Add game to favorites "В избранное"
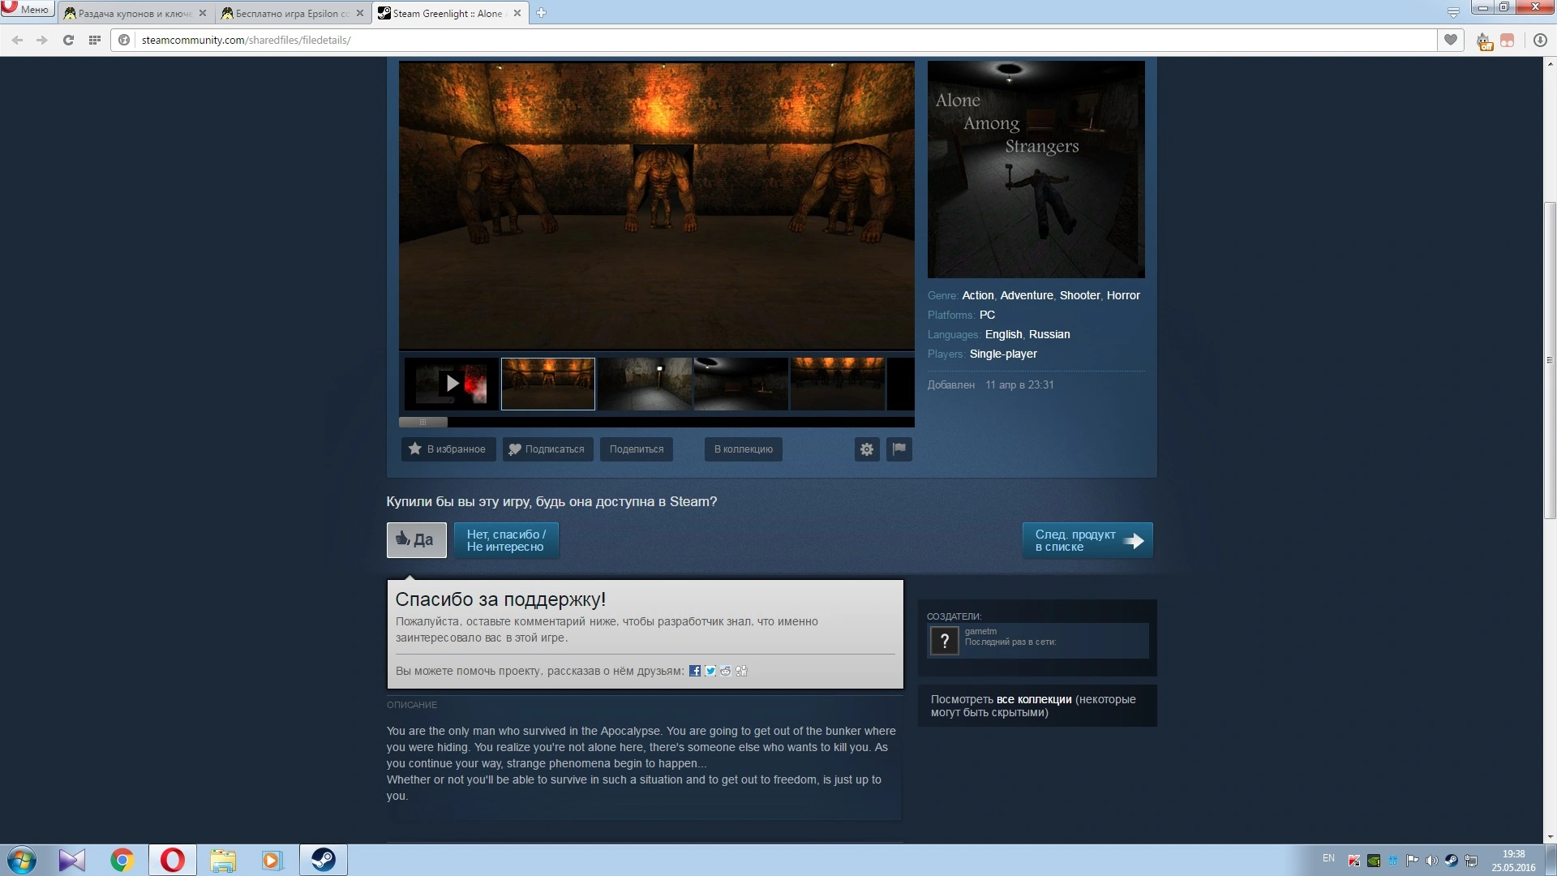 (448, 449)
